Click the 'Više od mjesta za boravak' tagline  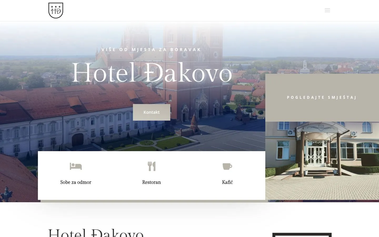click(x=152, y=50)
